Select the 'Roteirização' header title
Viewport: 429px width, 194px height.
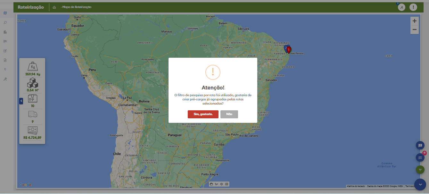[x=31, y=7]
